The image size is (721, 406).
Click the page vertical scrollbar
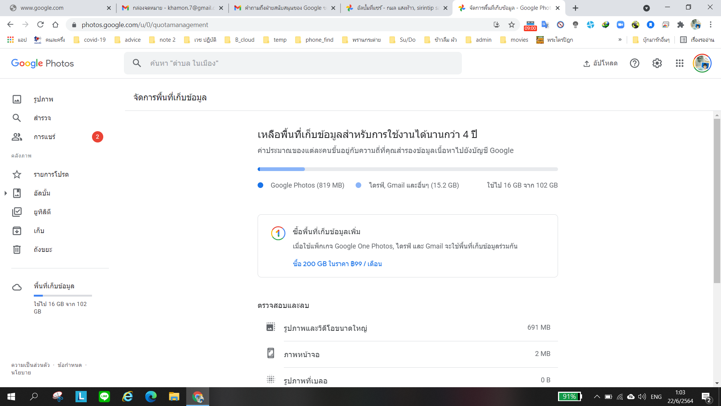click(x=717, y=201)
